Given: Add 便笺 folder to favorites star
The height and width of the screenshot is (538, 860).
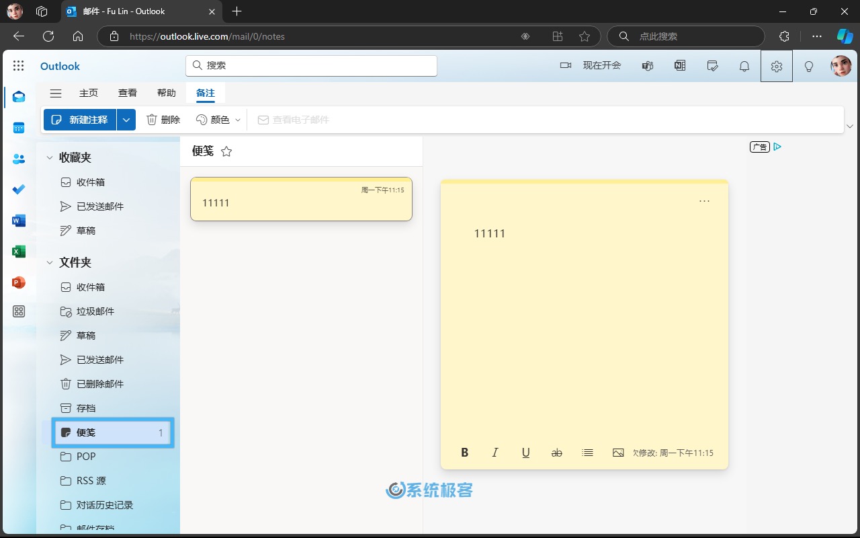Looking at the screenshot, I should (226, 151).
